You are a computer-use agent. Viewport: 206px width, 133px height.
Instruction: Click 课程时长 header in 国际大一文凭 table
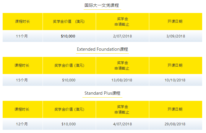tap(22, 22)
